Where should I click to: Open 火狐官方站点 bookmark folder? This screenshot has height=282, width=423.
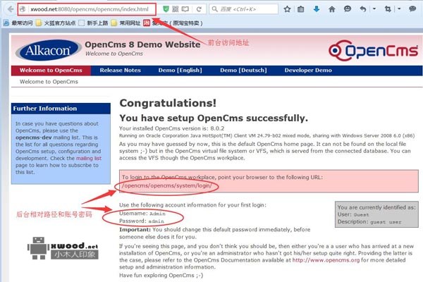pyautogui.click(x=56, y=23)
